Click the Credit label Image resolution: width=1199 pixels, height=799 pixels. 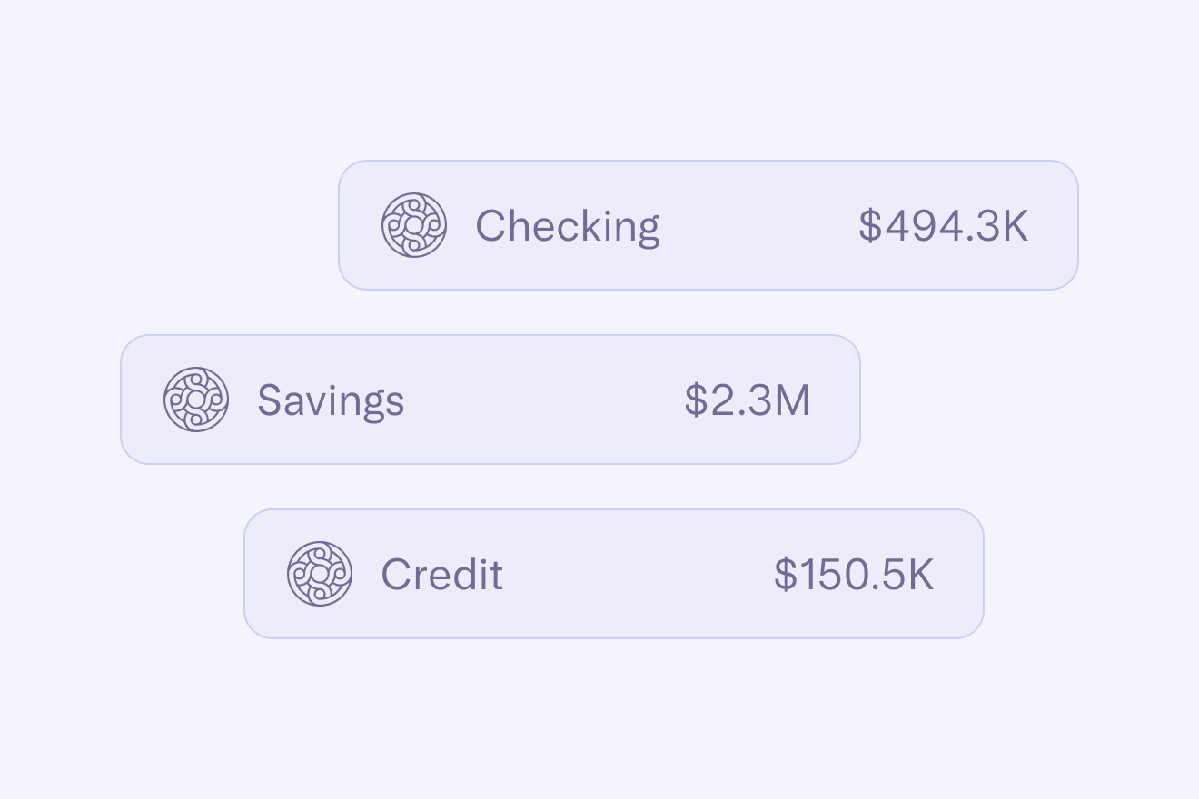tap(441, 574)
